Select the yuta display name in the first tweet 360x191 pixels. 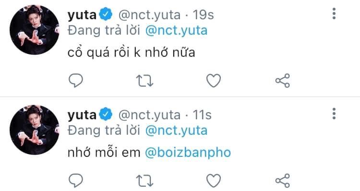pyautogui.click(x=82, y=15)
